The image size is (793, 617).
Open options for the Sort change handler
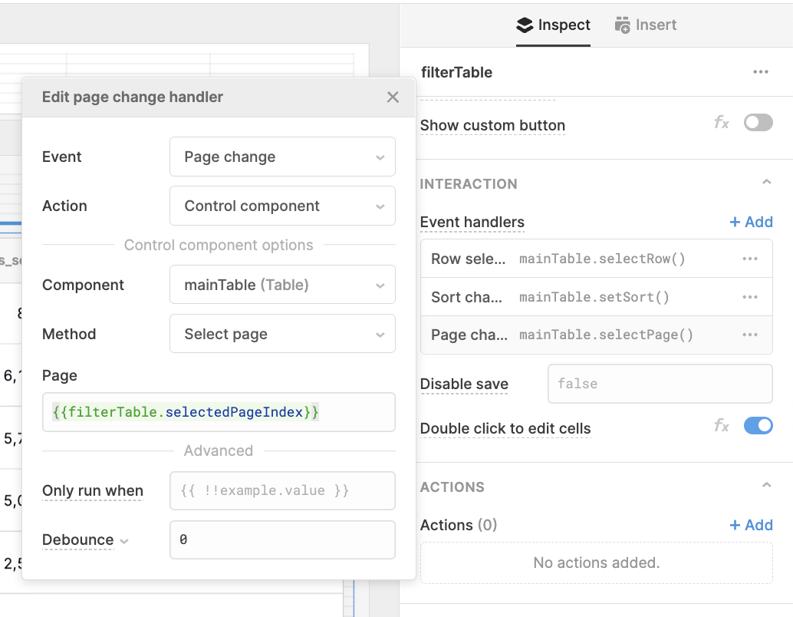tap(749, 297)
